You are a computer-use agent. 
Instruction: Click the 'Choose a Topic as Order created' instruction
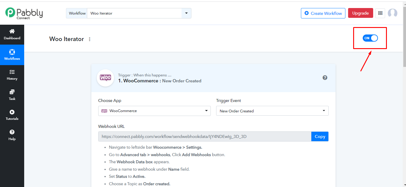tap(139, 184)
